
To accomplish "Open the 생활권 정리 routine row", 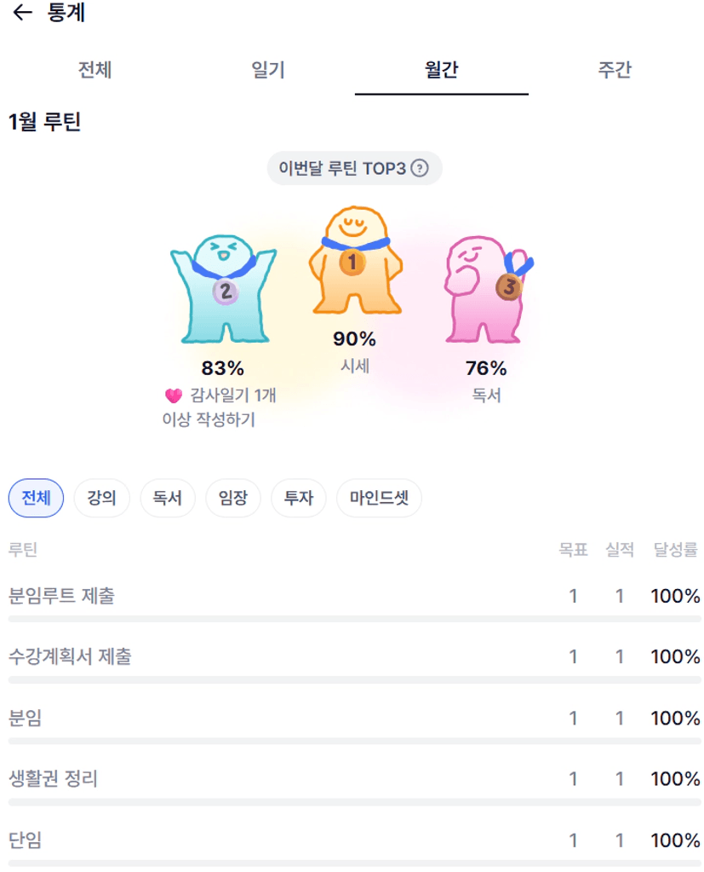I will point(53,779).
